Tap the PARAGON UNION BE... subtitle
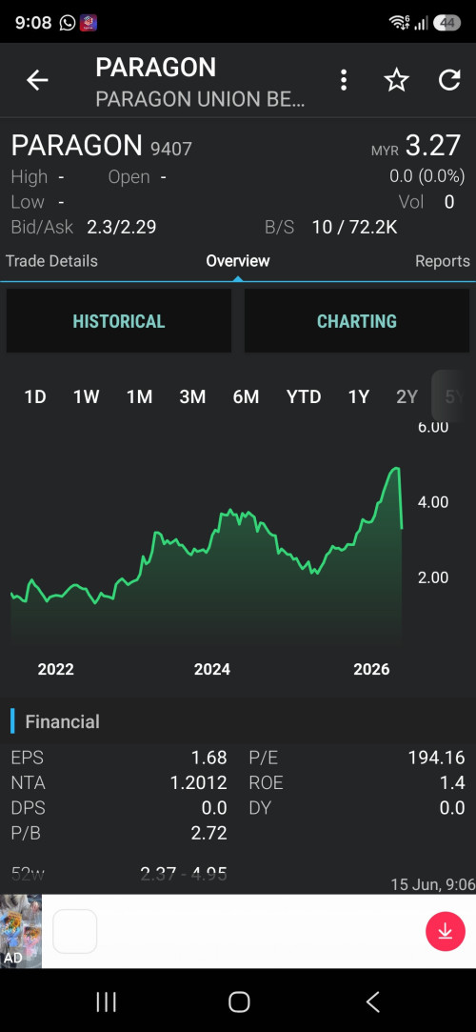476x1032 pixels. [201, 100]
